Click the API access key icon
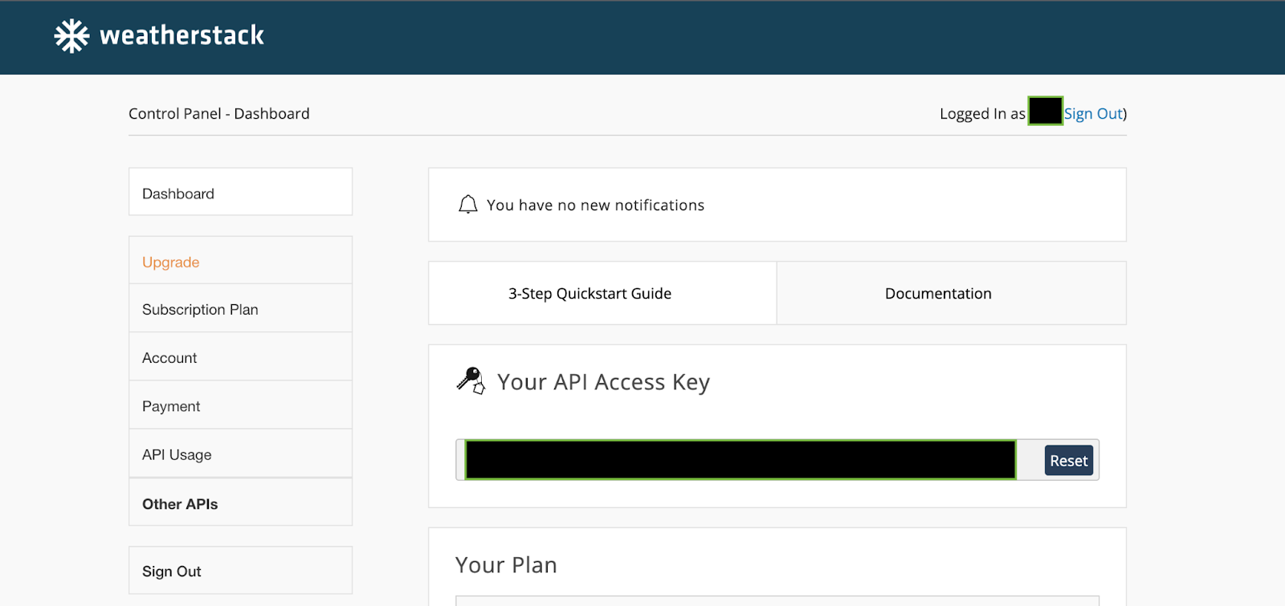This screenshot has height=606, width=1285. 471,380
